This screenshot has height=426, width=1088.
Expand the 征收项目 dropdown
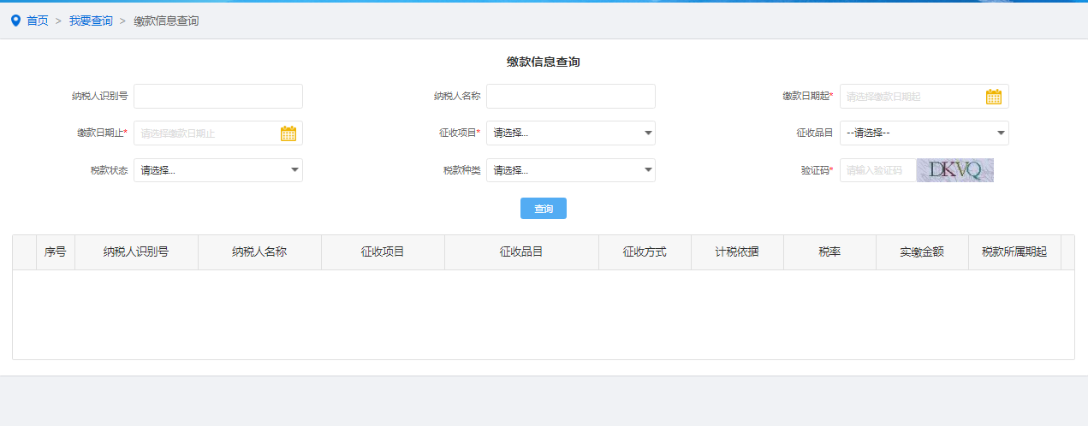click(571, 133)
